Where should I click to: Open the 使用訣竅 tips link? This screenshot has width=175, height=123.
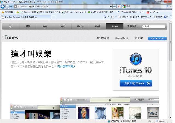[139, 38]
